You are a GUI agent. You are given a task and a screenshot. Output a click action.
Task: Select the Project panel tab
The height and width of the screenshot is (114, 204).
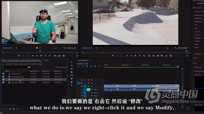(x=21, y=60)
